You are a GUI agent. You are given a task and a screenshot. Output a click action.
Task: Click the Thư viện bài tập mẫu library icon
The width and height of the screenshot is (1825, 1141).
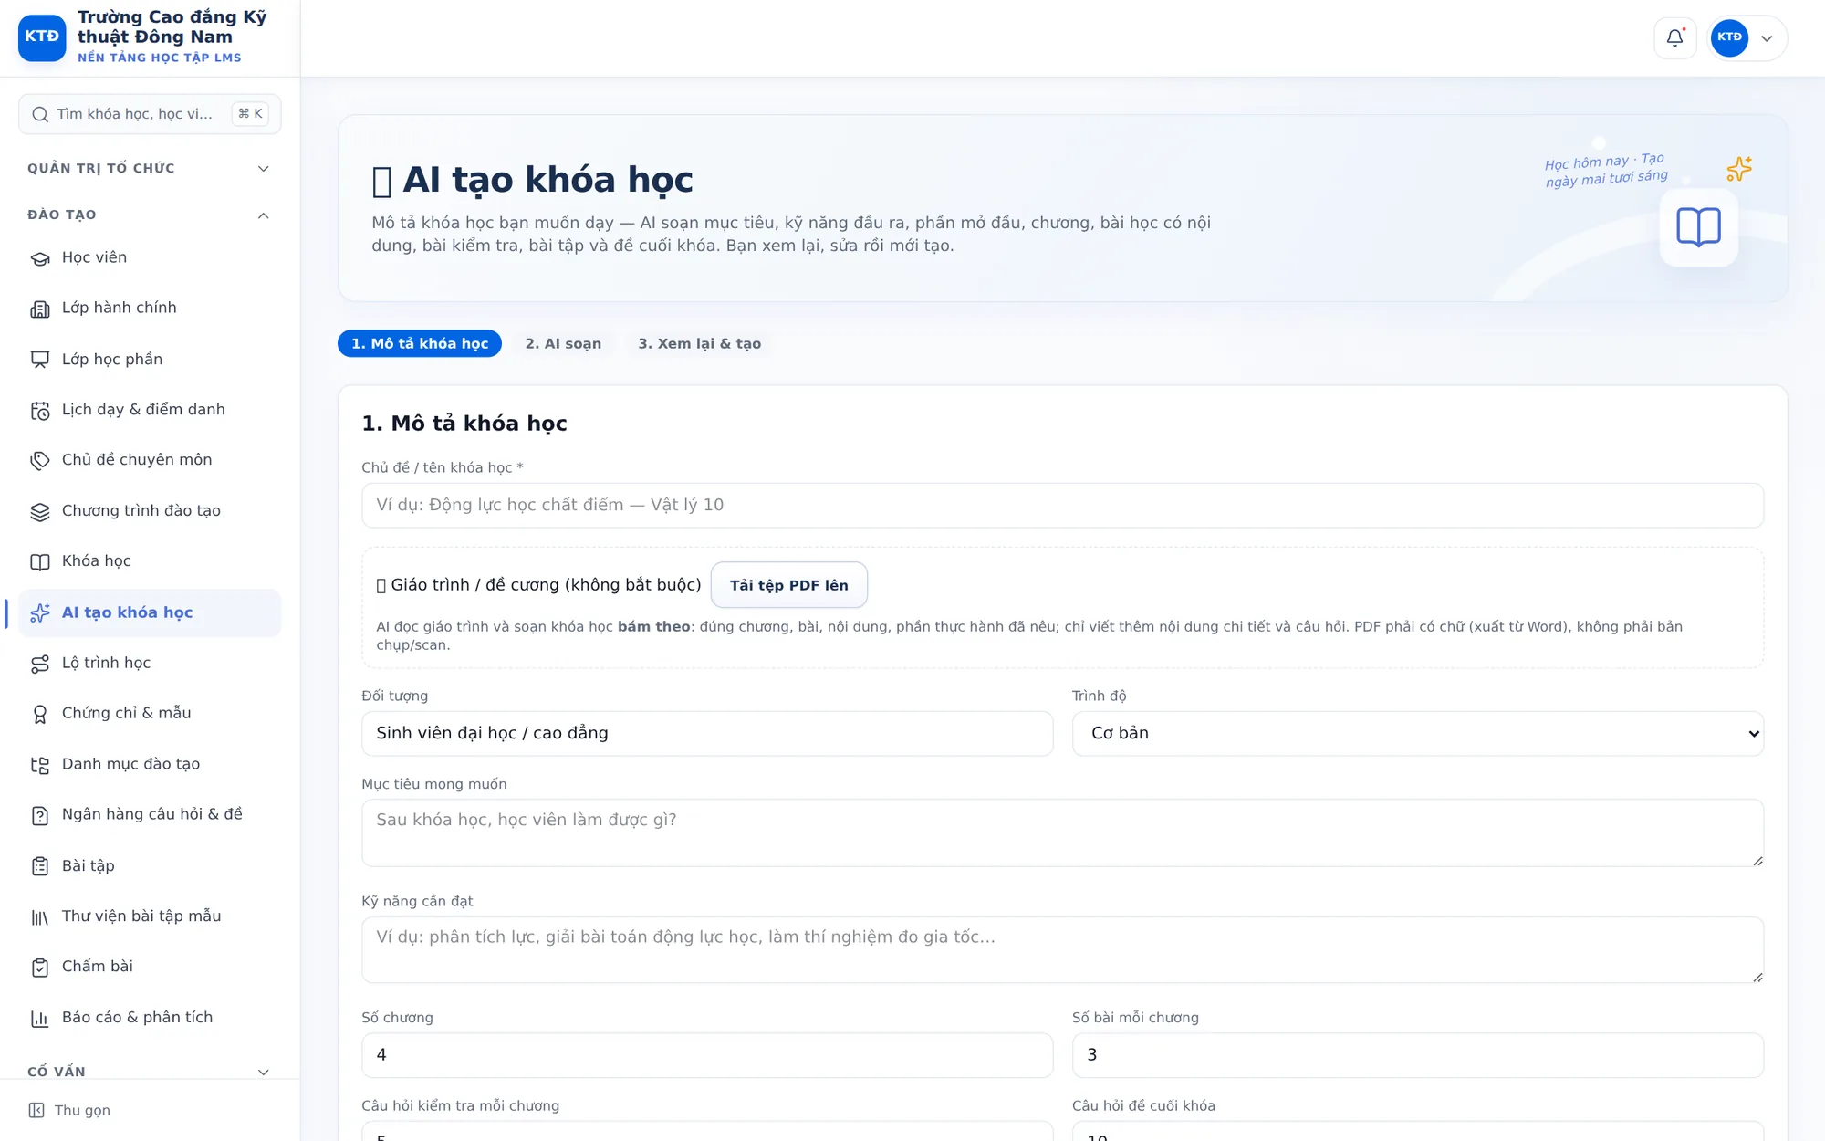click(x=40, y=916)
